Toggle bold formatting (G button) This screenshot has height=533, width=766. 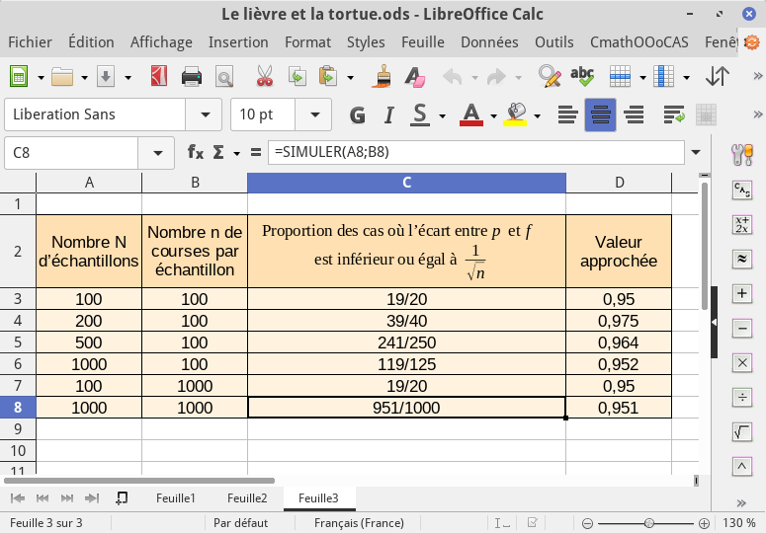pyautogui.click(x=357, y=114)
